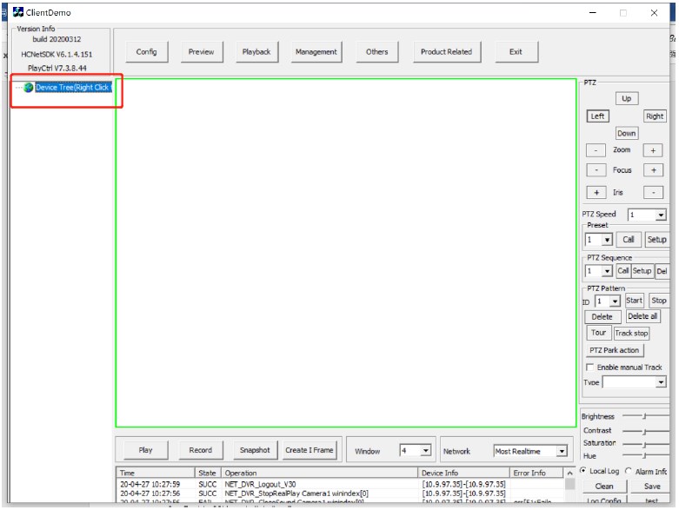Select the Alarm Info radio button
This screenshot has width=679, height=510.
coord(629,471)
